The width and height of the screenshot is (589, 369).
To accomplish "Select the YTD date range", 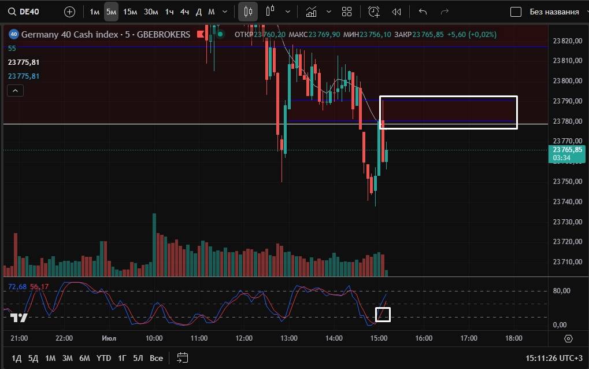I will [103, 358].
